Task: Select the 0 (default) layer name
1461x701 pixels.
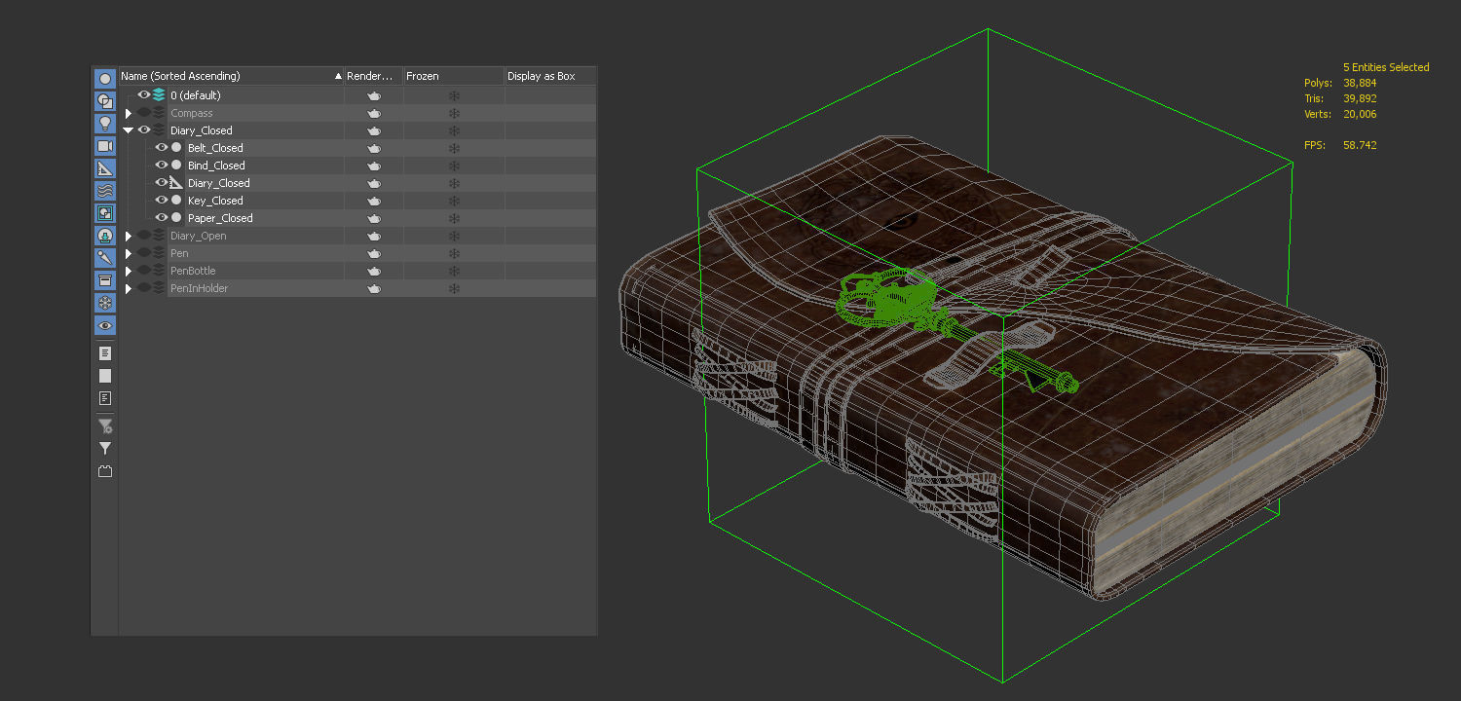Action: tap(196, 95)
